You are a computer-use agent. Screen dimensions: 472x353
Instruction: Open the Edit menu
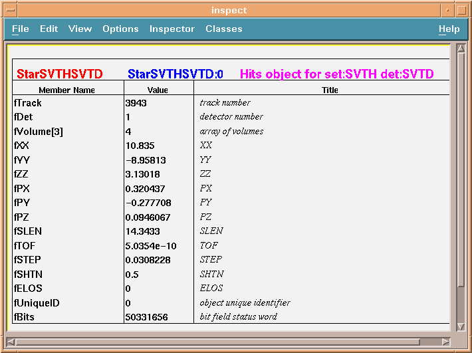click(49, 29)
